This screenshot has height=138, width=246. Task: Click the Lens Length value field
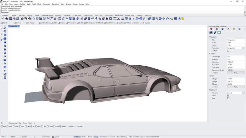234,57
